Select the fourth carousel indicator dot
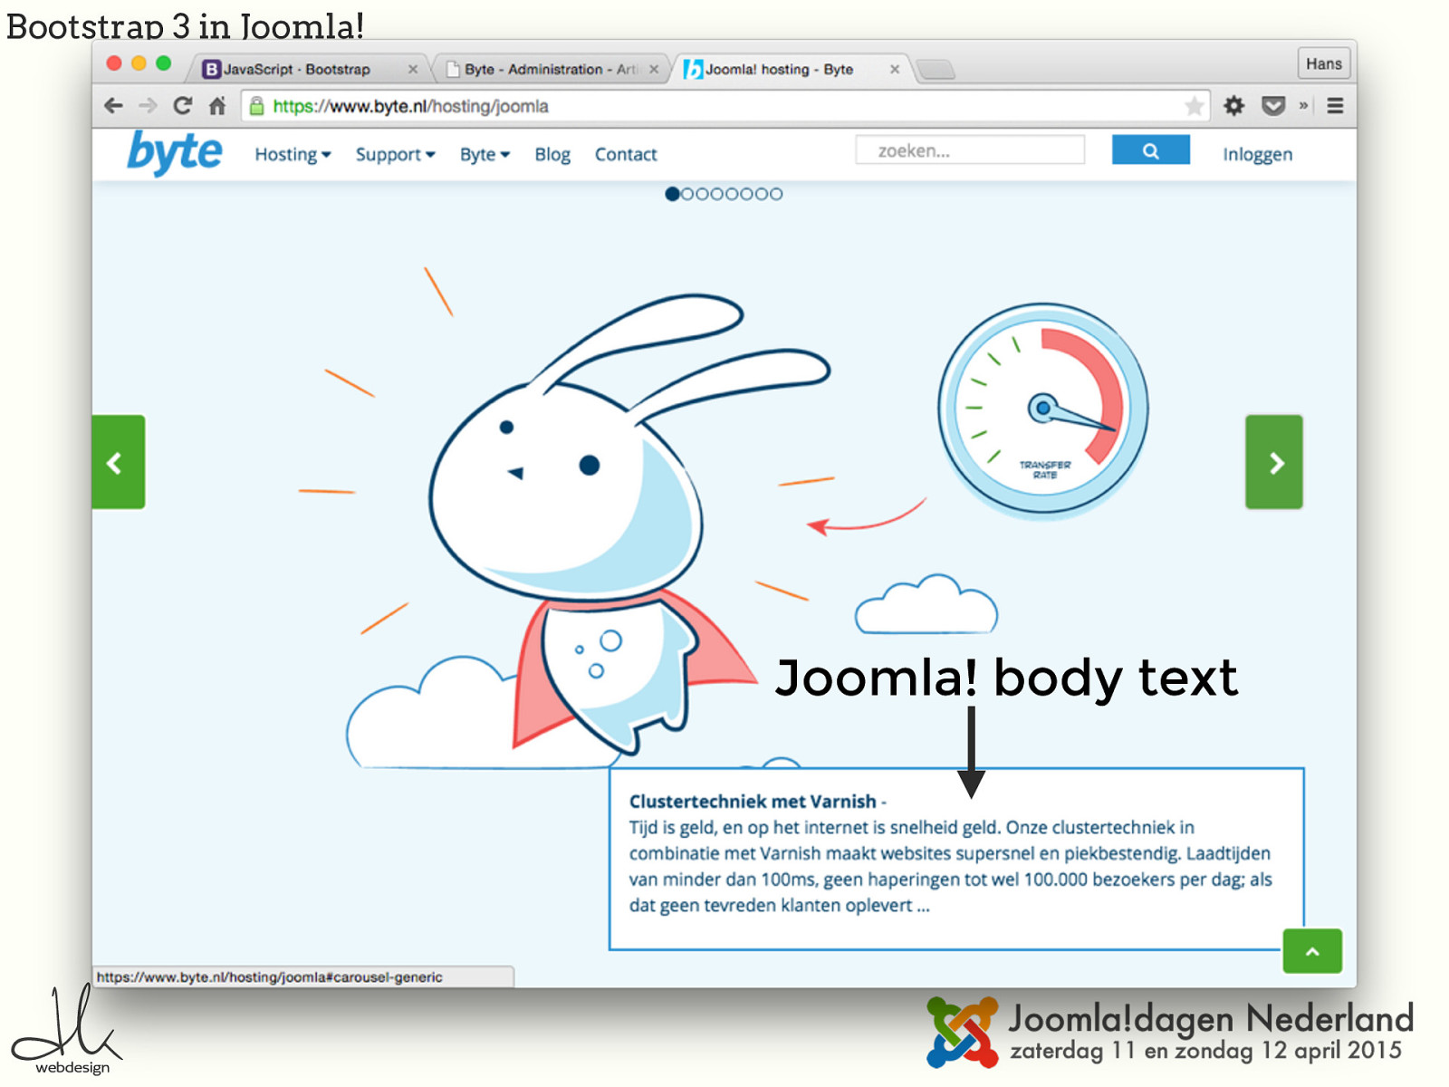 (x=716, y=194)
